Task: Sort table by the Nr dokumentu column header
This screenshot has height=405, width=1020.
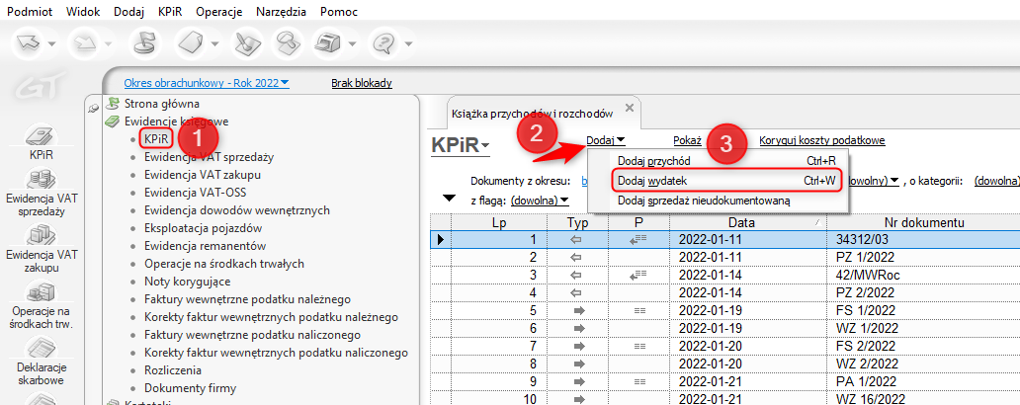Action: click(924, 222)
